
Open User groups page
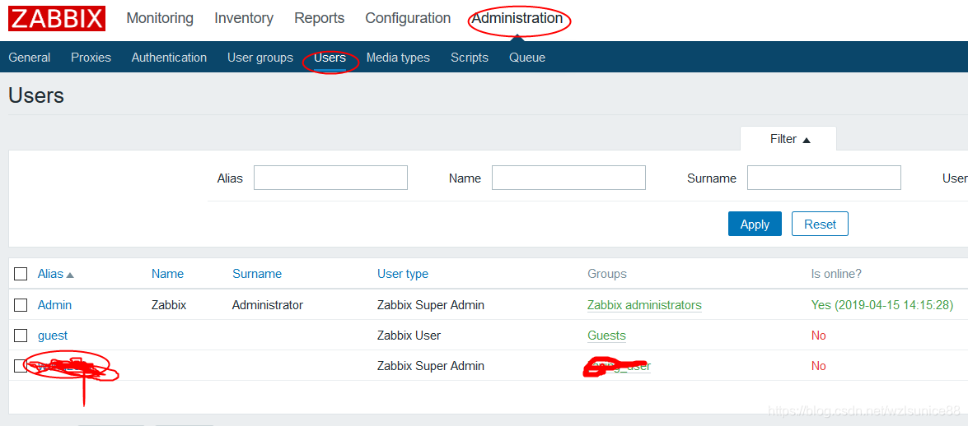(x=260, y=58)
